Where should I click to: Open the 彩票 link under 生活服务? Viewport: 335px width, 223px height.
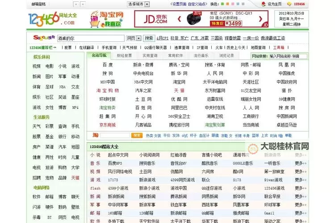click(49, 126)
